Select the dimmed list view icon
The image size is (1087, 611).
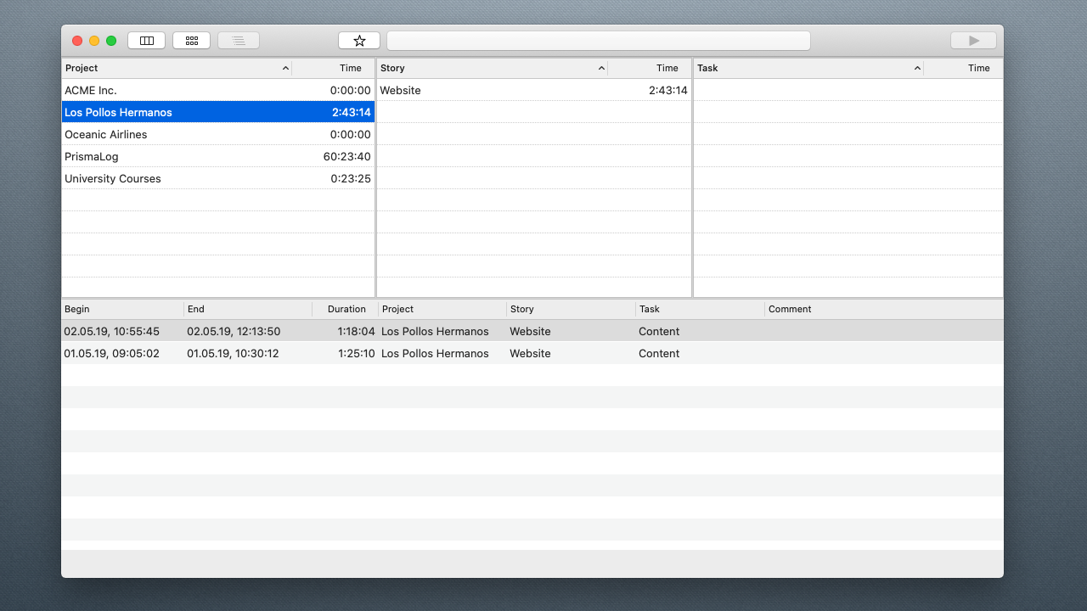(x=239, y=40)
